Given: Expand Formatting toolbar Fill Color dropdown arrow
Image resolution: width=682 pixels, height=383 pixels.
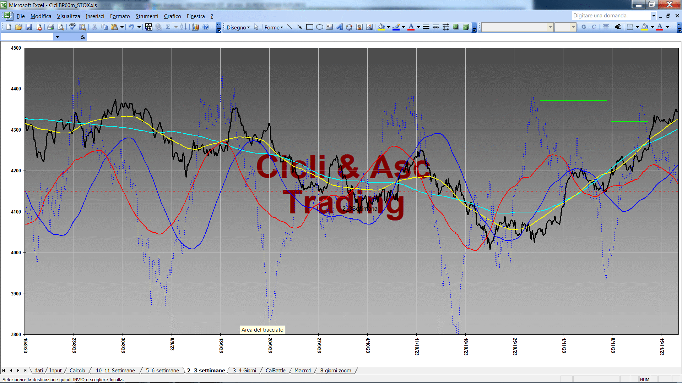Looking at the screenshot, I should point(652,27).
